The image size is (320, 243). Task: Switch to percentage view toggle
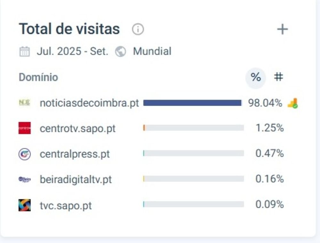[255, 77]
